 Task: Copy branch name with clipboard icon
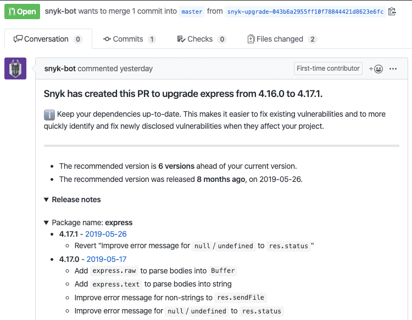[392, 12]
